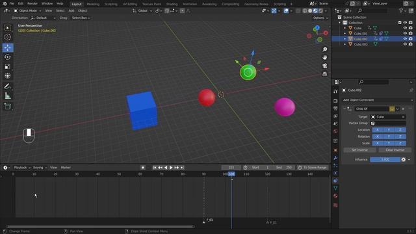Hide Cube.001 in viewport via eye icon

tap(405, 33)
